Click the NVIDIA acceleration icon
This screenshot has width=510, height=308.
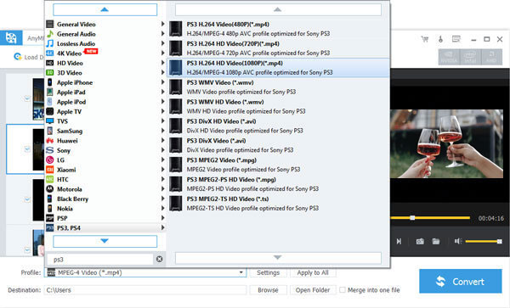[x=449, y=57]
